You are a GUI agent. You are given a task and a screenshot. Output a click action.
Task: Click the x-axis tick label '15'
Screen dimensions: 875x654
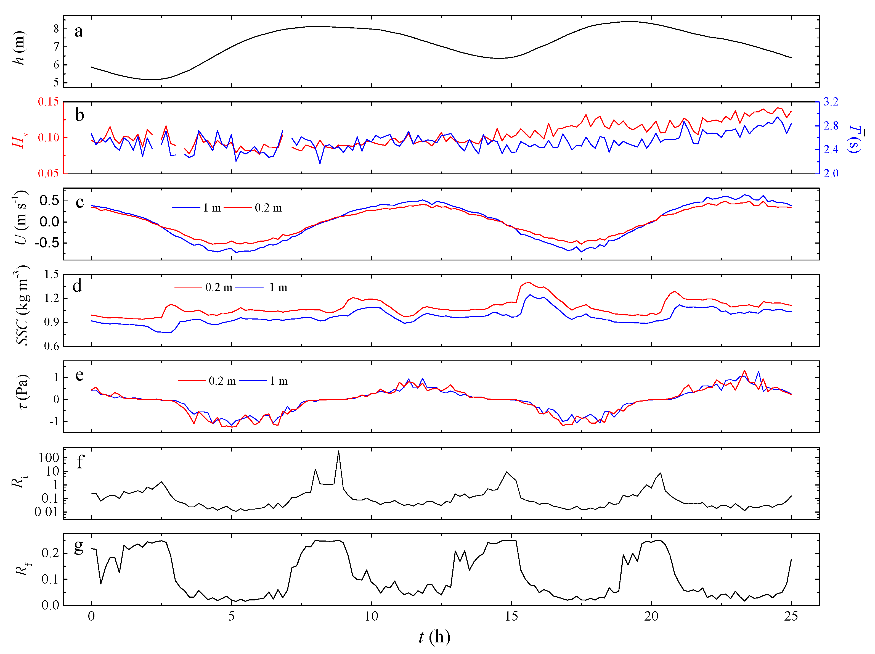coord(511,616)
